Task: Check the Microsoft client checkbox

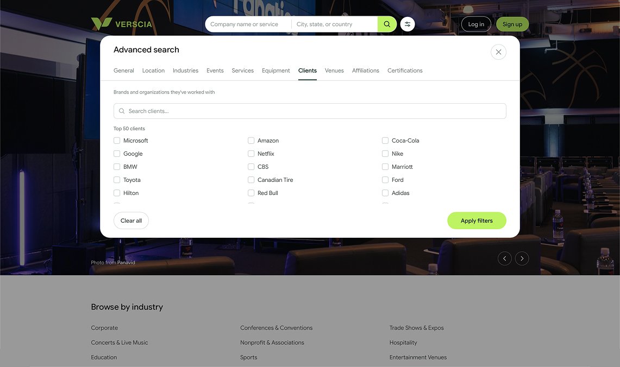Action: coord(117,141)
